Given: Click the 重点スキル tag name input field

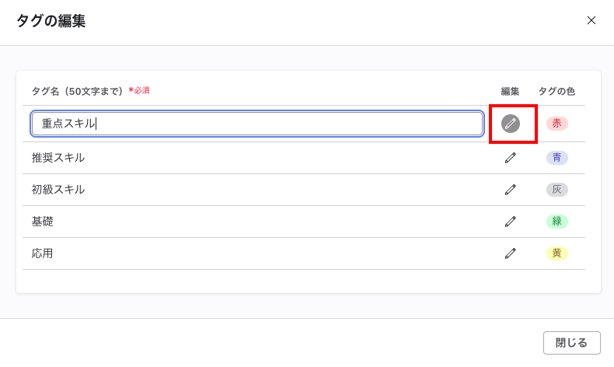Looking at the screenshot, I should [x=256, y=124].
